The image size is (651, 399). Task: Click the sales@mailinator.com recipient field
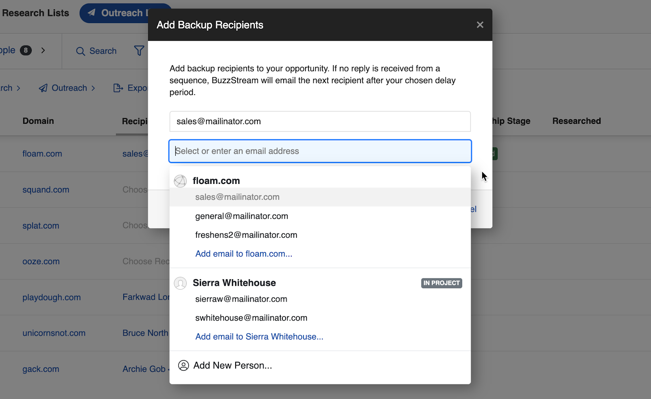point(320,121)
